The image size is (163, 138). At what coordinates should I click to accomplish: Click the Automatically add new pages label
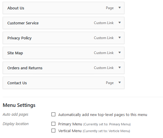[103, 115]
